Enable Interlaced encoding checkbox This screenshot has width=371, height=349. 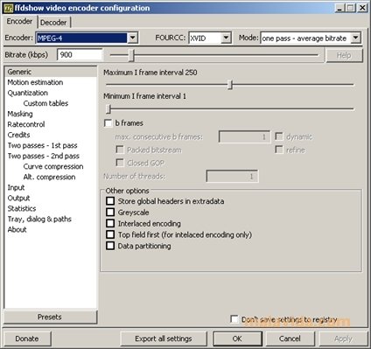(x=110, y=223)
